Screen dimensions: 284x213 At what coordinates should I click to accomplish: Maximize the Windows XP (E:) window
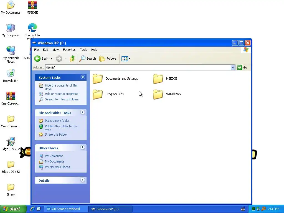point(241,43)
